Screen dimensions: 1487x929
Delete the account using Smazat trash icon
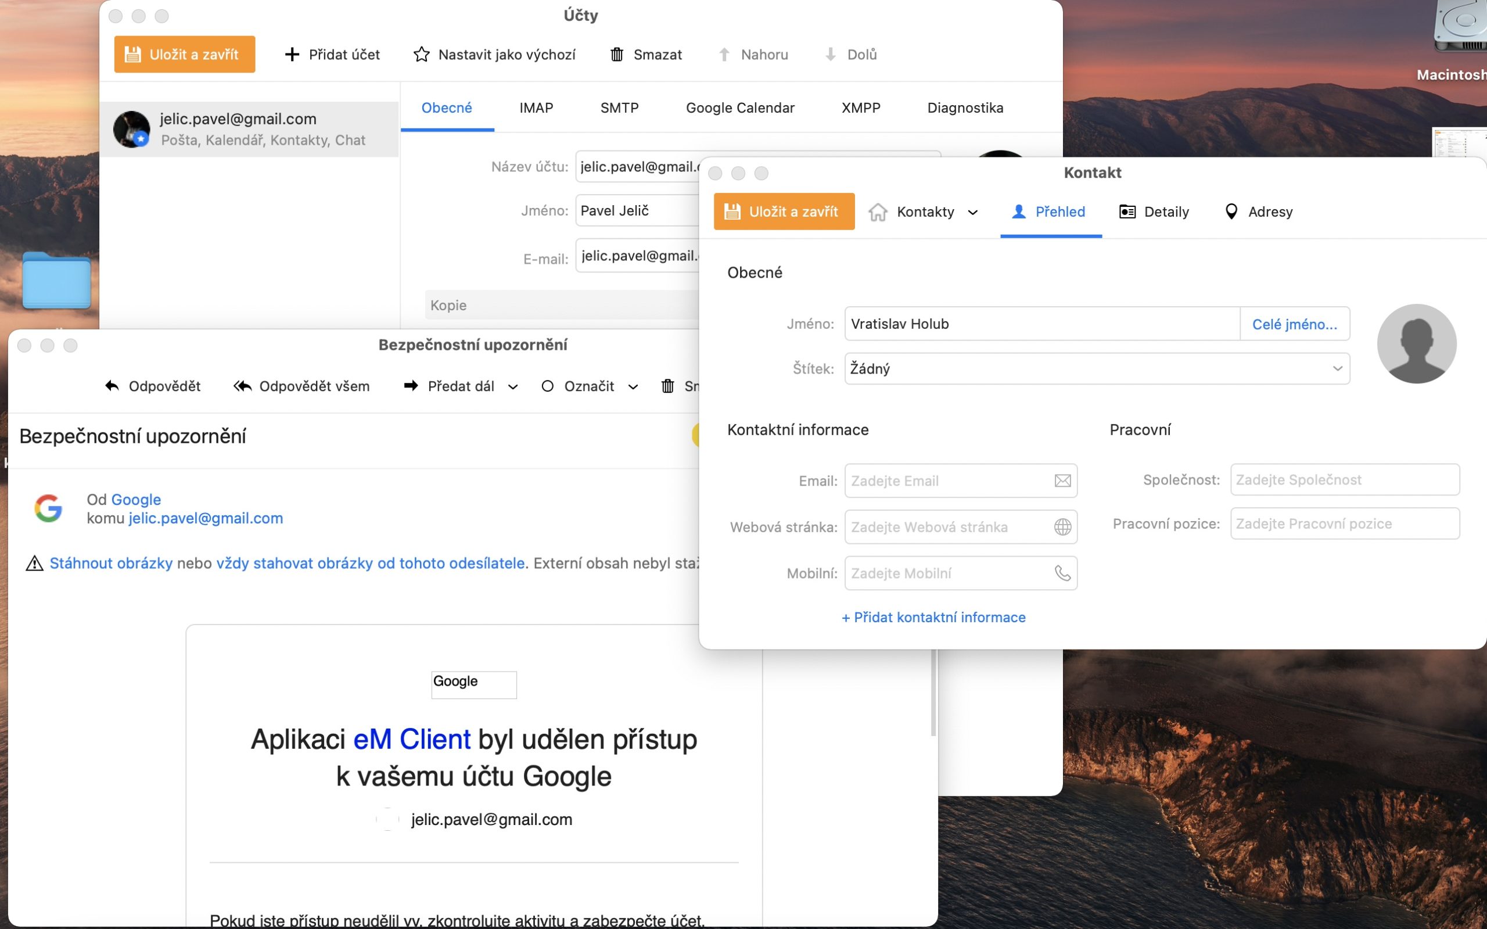coord(617,54)
